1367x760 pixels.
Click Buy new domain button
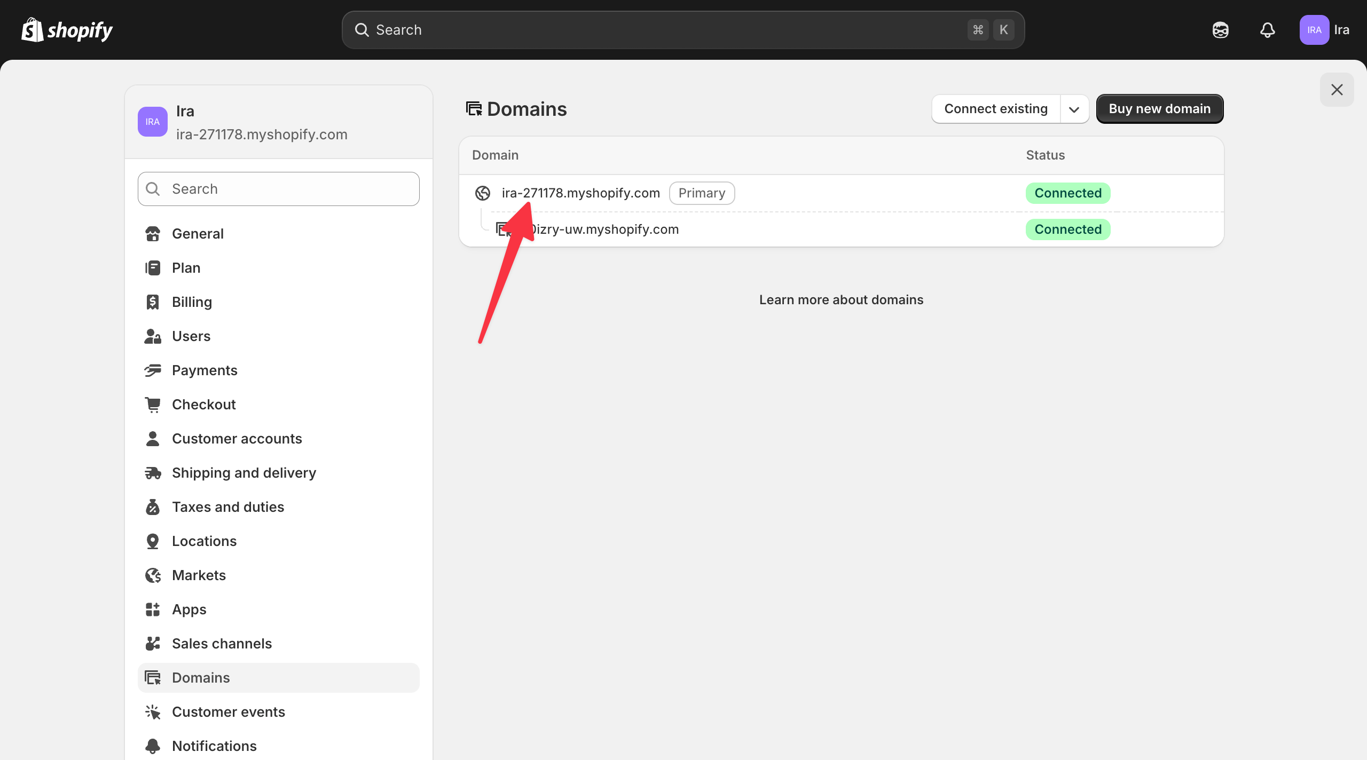(1160, 109)
